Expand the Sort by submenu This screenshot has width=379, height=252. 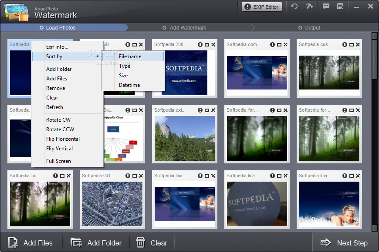coord(67,56)
